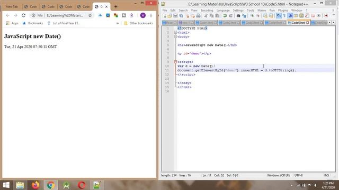Open Chrome three-dot menu
The height and width of the screenshot is (190, 339).
pos(151,15)
